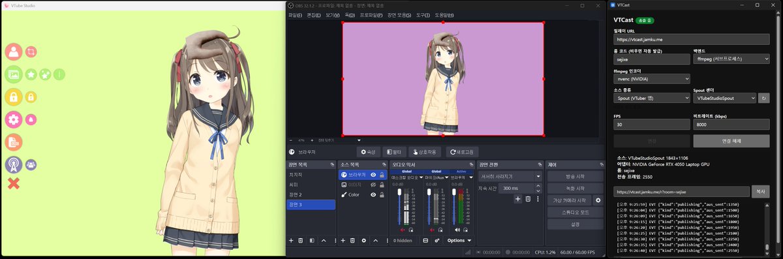The image size is (783, 259).
Task: Click the purple broadcast tower icon in VTube Studio
Action: pyautogui.click(x=14, y=164)
